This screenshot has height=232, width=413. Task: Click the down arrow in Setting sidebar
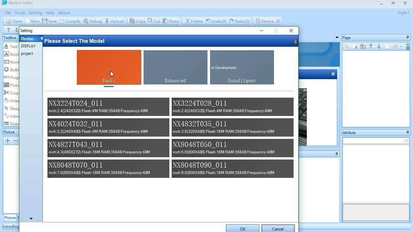click(x=31, y=218)
